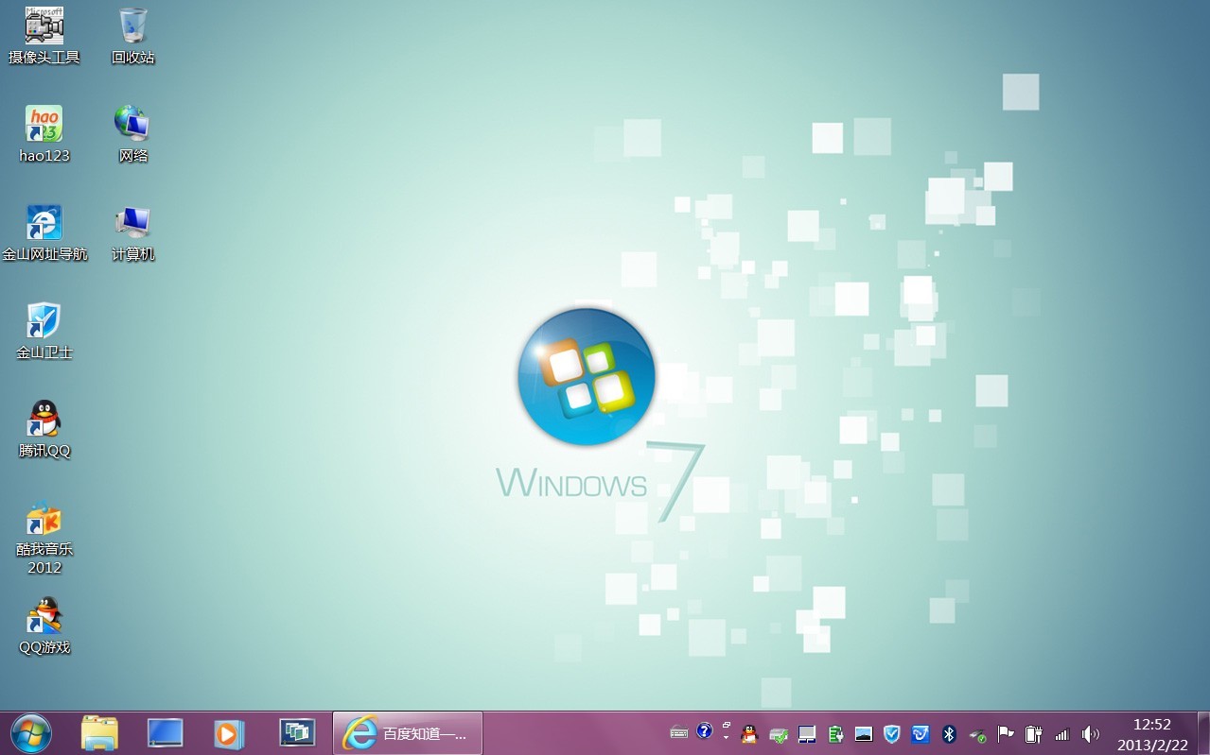The image size is (1210, 755).
Task: Click the blue monitor icon on taskbar
Action: point(165,733)
